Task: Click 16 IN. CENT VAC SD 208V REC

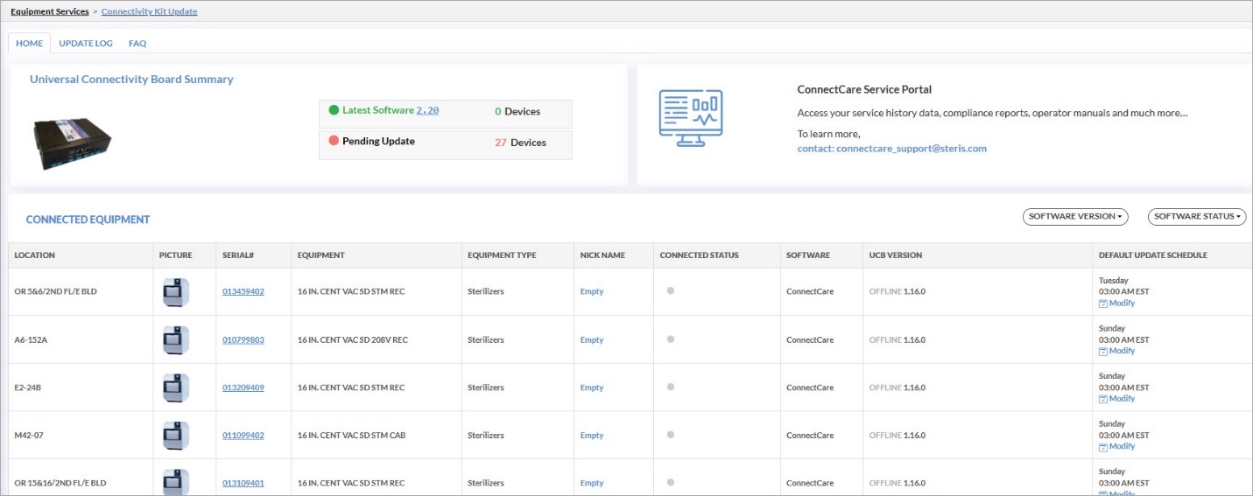Action: tap(353, 339)
